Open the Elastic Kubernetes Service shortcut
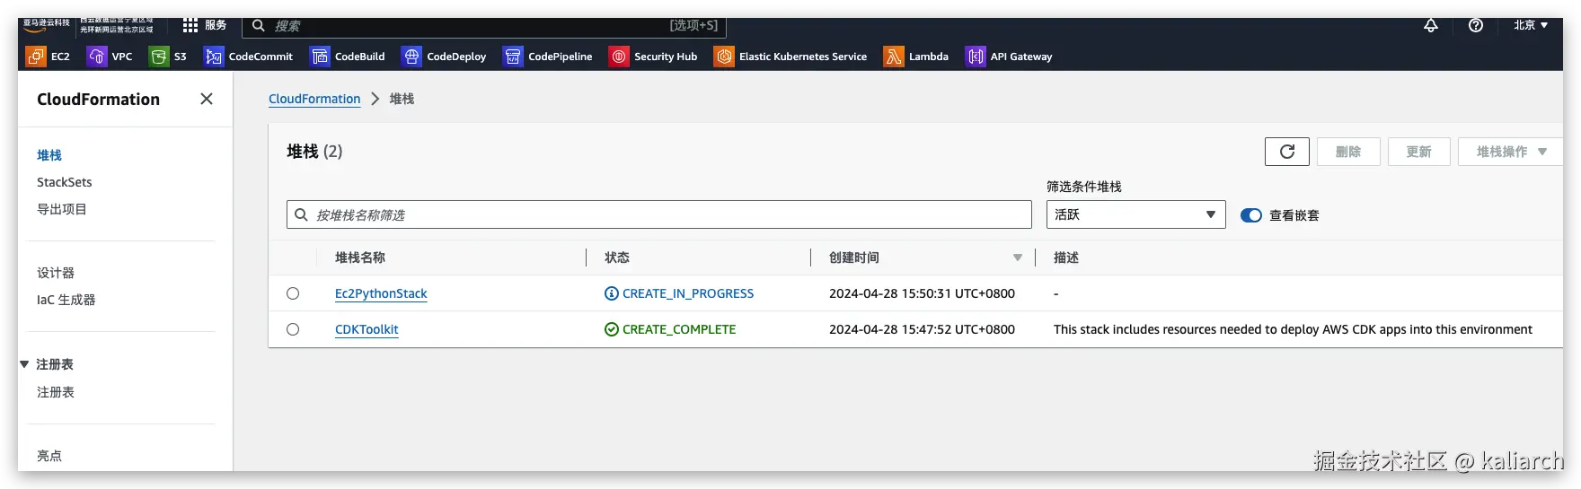The height and width of the screenshot is (489, 1581). click(790, 57)
